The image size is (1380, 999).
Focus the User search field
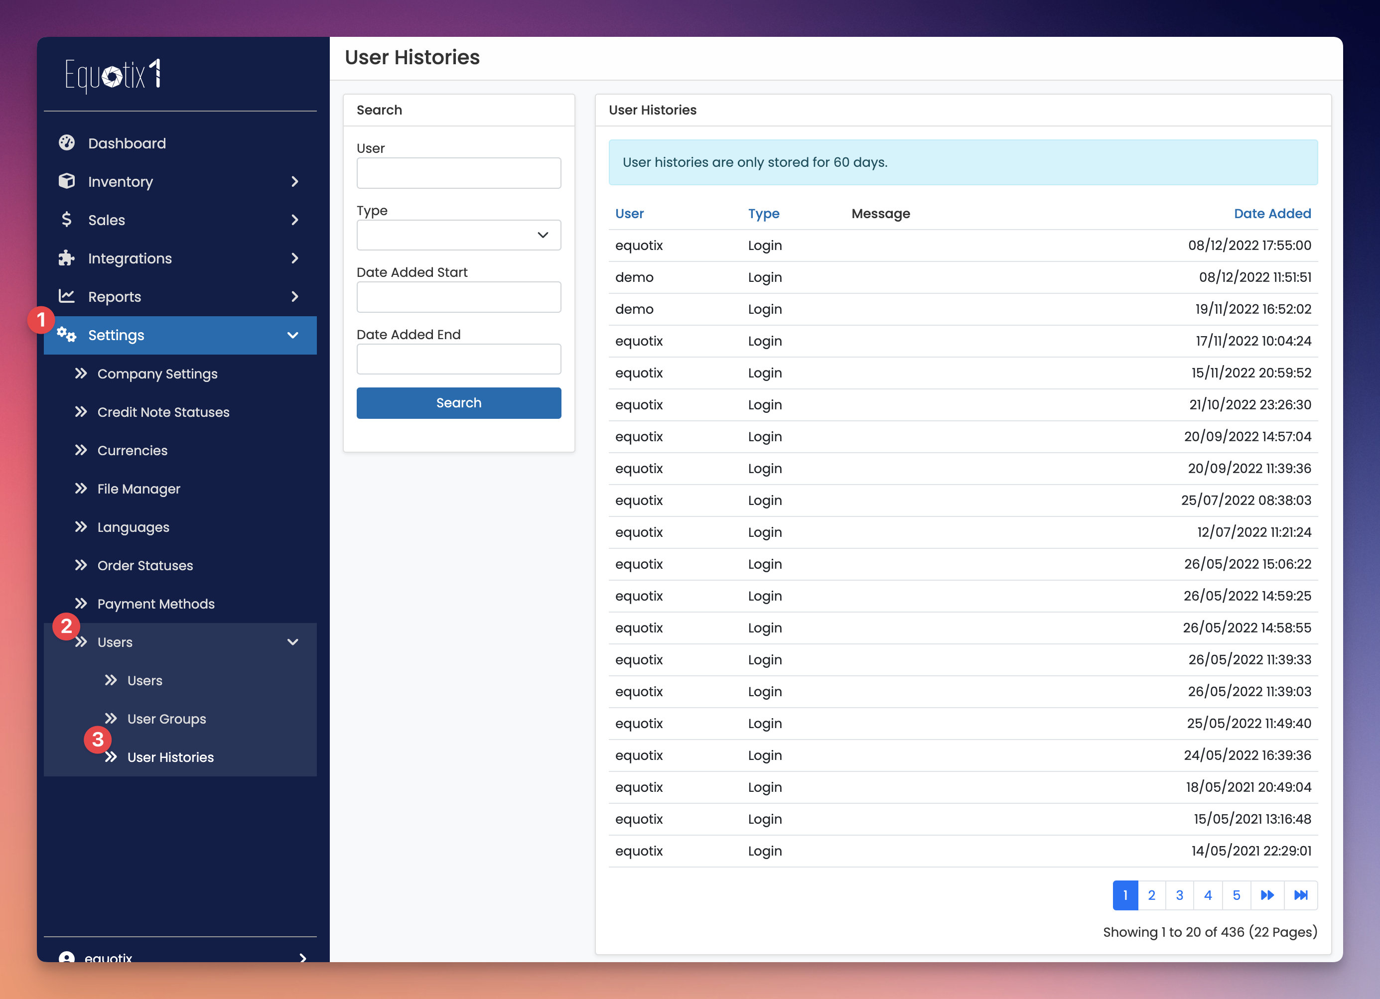[x=459, y=173]
